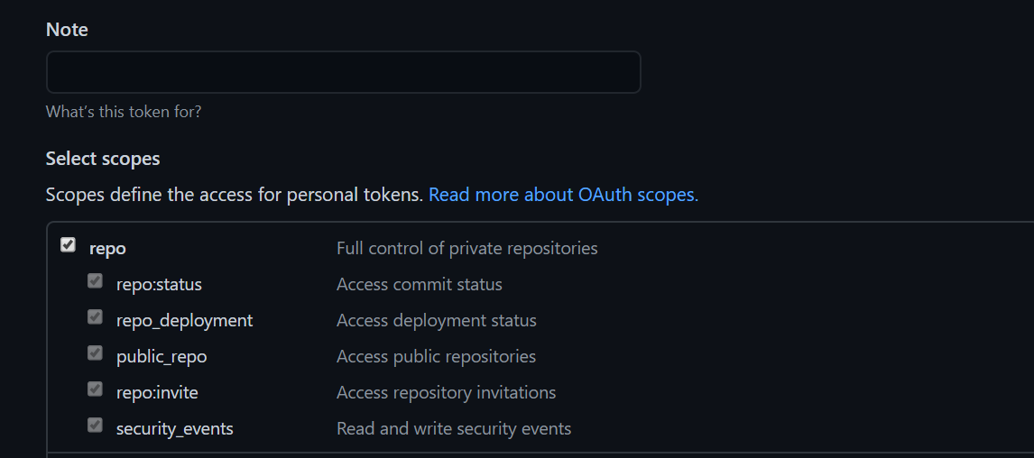1034x458 pixels.
Task: Click Read and write security events description
Action: [x=453, y=429]
